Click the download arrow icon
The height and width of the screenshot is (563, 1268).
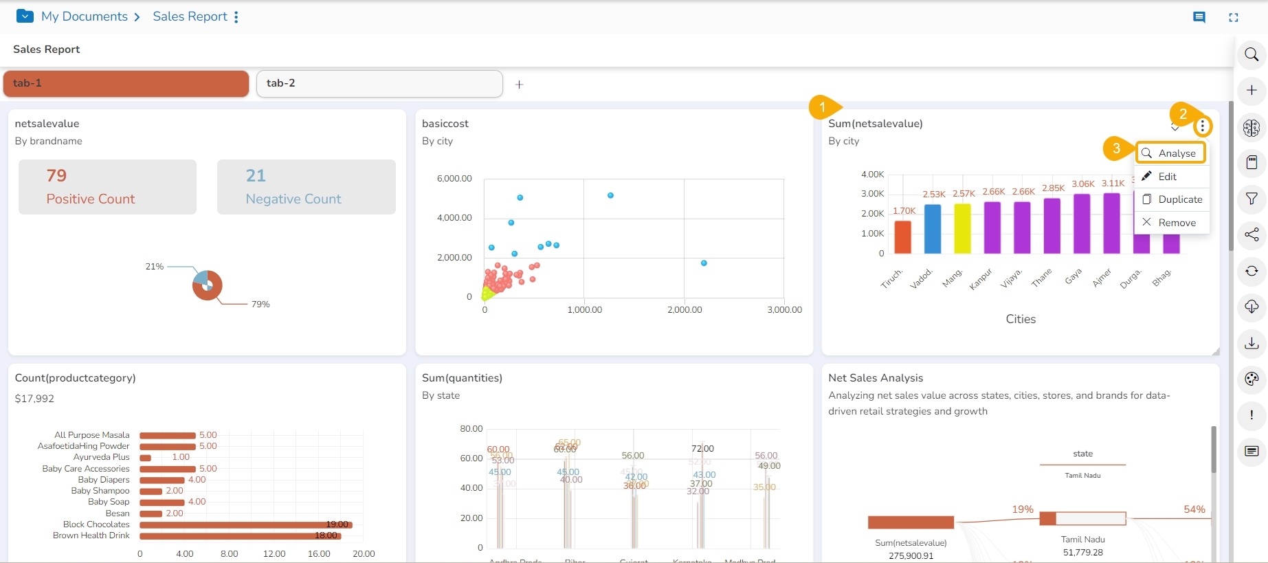tap(1252, 343)
